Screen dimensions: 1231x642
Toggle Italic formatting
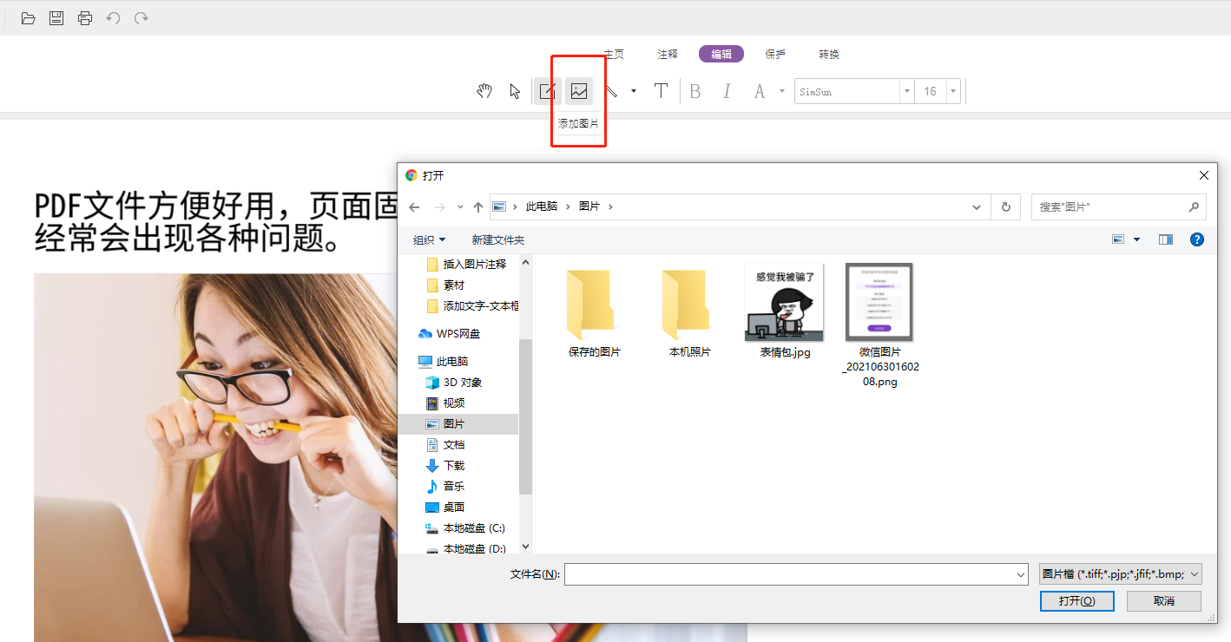coord(727,90)
